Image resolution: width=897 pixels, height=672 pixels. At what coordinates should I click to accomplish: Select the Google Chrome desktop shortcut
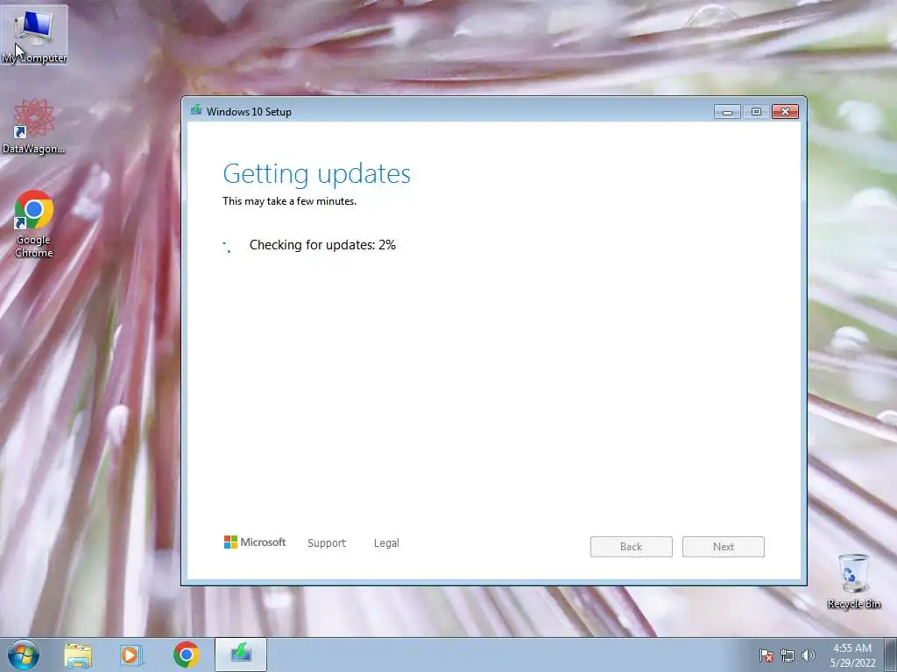(34, 224)
